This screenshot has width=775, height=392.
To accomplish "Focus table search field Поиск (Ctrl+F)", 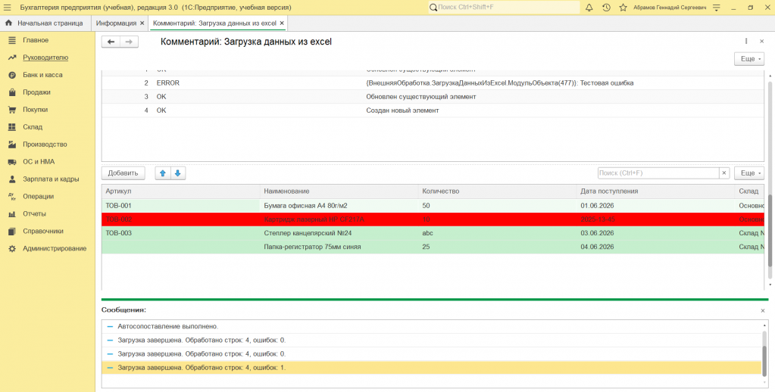I will point(658,173).
